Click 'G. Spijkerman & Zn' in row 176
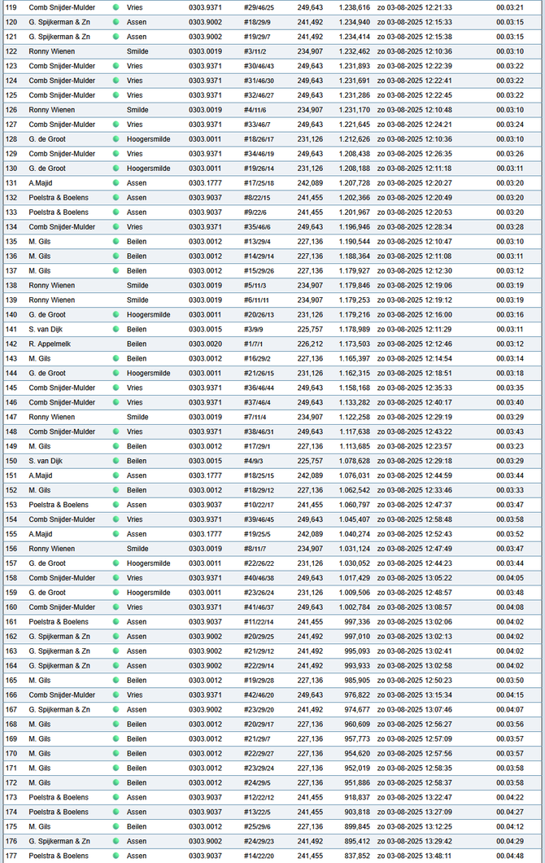 (59, 841)
